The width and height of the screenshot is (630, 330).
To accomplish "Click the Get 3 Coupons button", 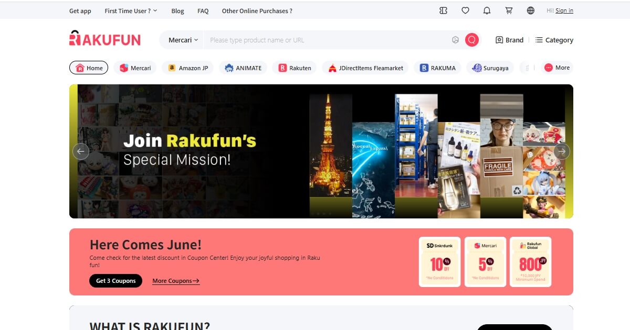I will tap(115, 281).
